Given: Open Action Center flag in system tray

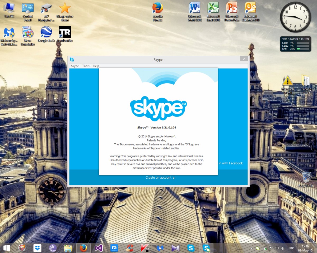Looking at the screenshot, I should pos(271,248).
